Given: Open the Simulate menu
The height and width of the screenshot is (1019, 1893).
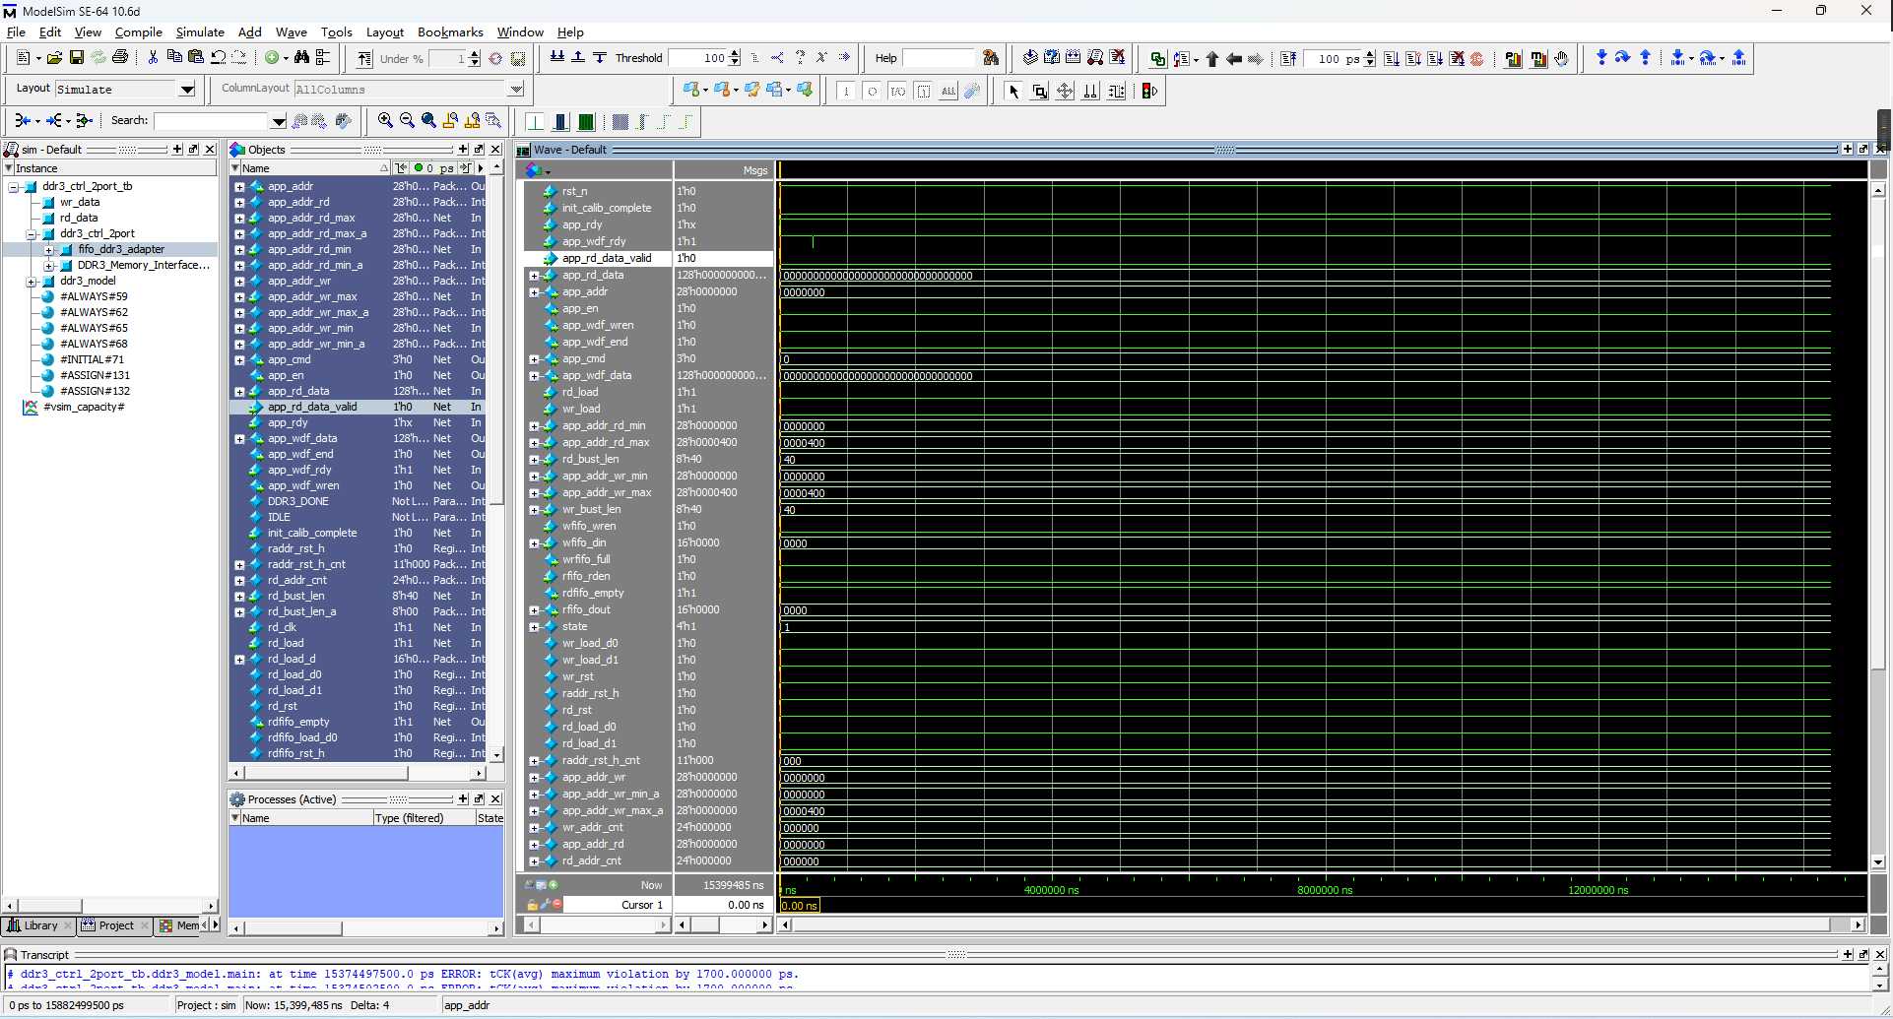Looking at the screenshot, I should (200, 32).
